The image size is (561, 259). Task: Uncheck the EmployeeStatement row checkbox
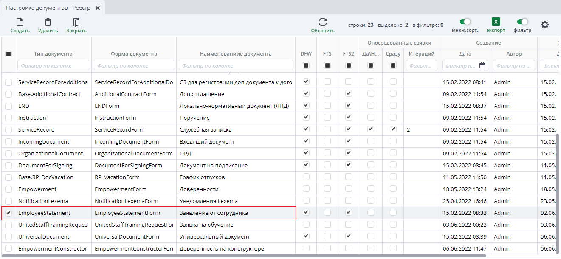[x=8, y=213]
